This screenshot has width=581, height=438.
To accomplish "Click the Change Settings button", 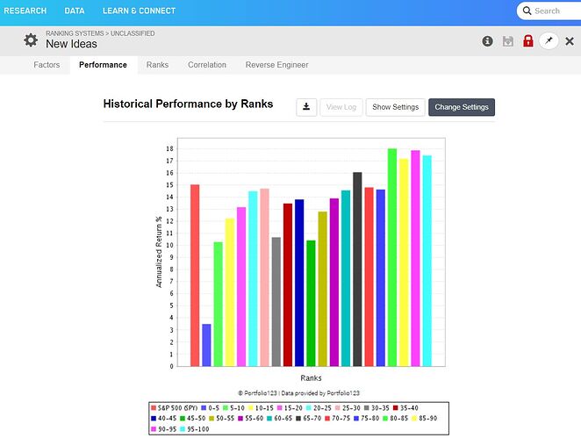I will (x=462, y=107).
